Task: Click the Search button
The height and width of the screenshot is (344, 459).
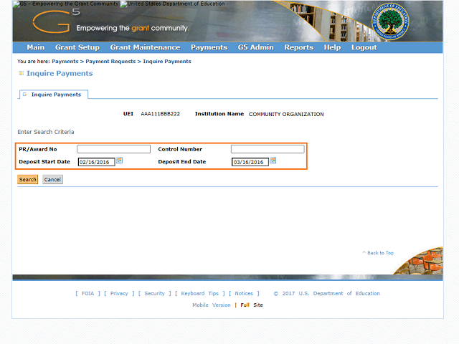Action: (28, 179)
